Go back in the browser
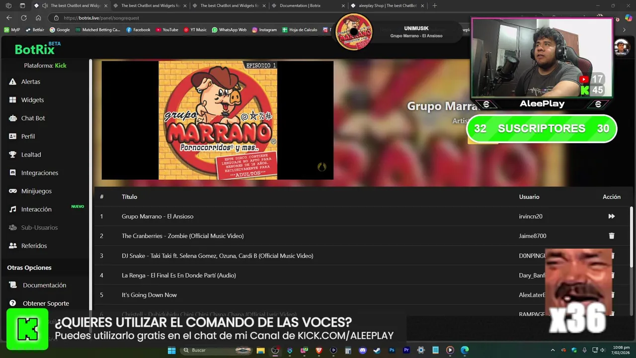This screenshot has width=636, height=358. 9,18
